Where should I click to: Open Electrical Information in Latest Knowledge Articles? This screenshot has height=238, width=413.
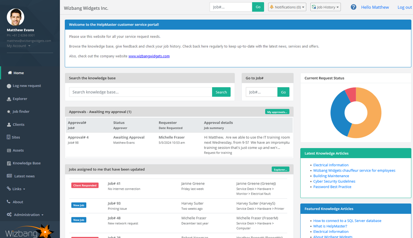(331, 165)
